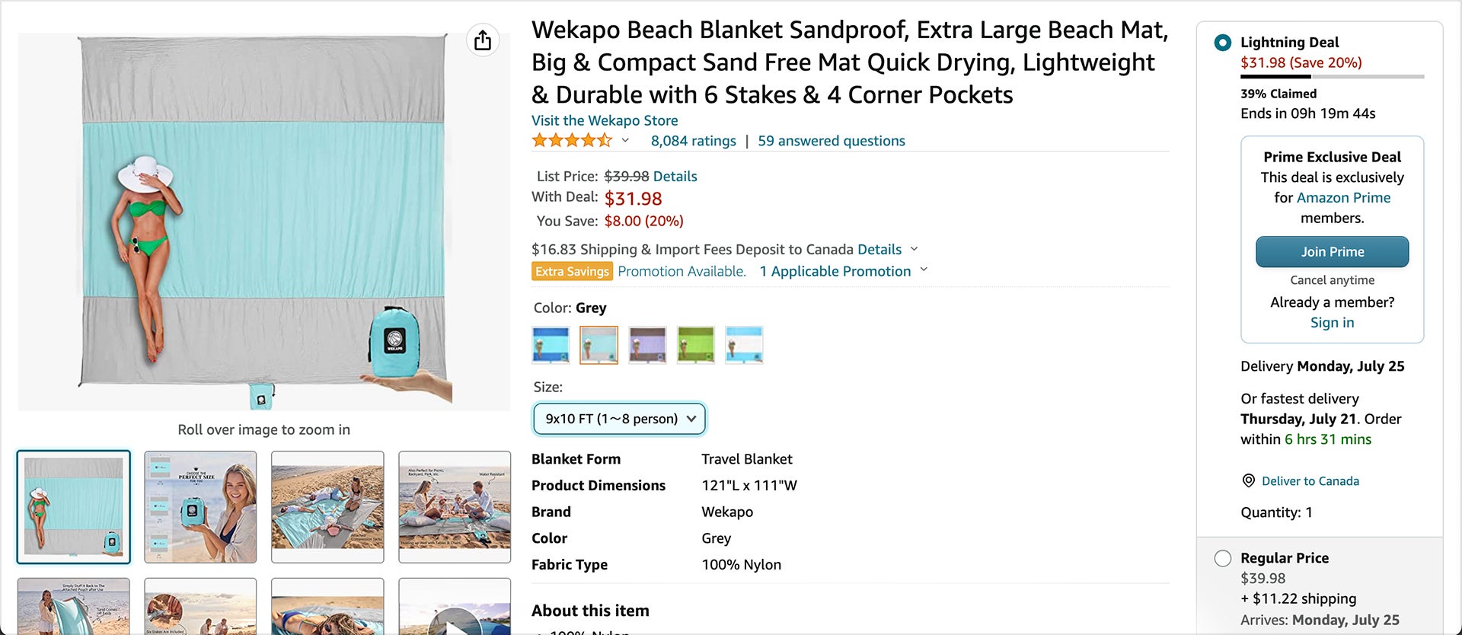This screenshot has width=1462, height=635.
Task: View the 59 answered questions
Action: (x=830, y=140)
